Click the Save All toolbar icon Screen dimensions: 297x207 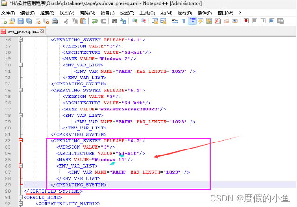(x=29, y=21)
